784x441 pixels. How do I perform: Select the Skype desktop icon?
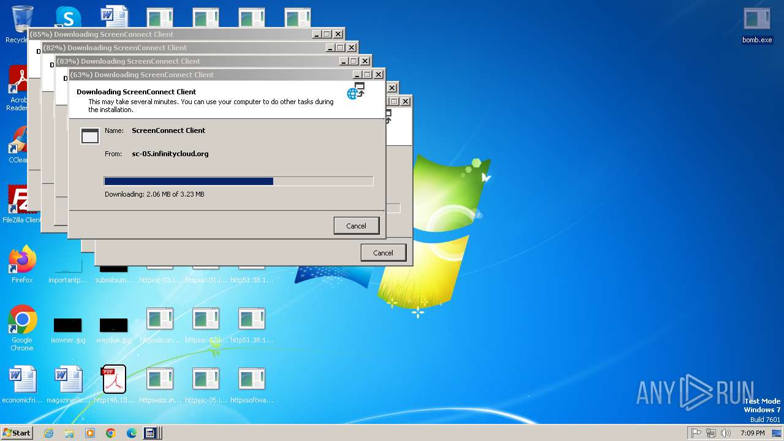tap(68, 17)
